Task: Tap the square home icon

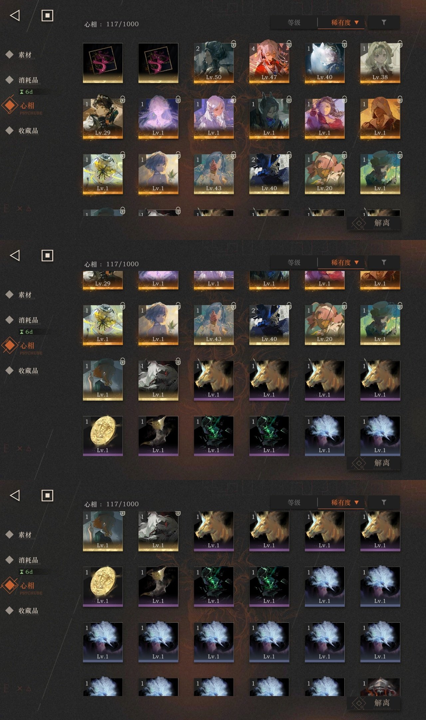Action: (x=47, y=15)
